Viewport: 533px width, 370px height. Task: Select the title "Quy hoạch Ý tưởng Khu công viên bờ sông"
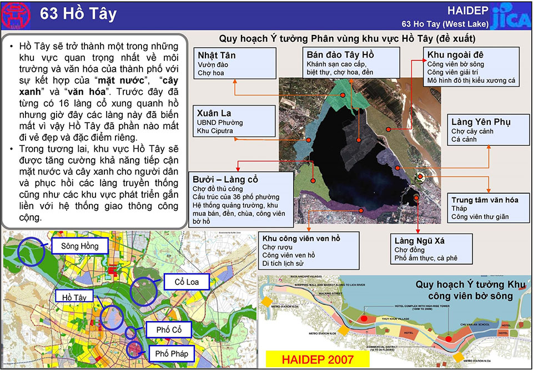click(x=470, y=290)
